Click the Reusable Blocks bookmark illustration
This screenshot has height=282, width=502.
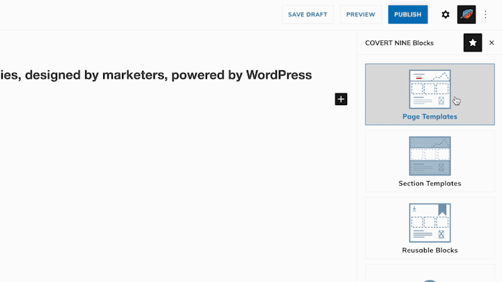(x=429, y=223)
